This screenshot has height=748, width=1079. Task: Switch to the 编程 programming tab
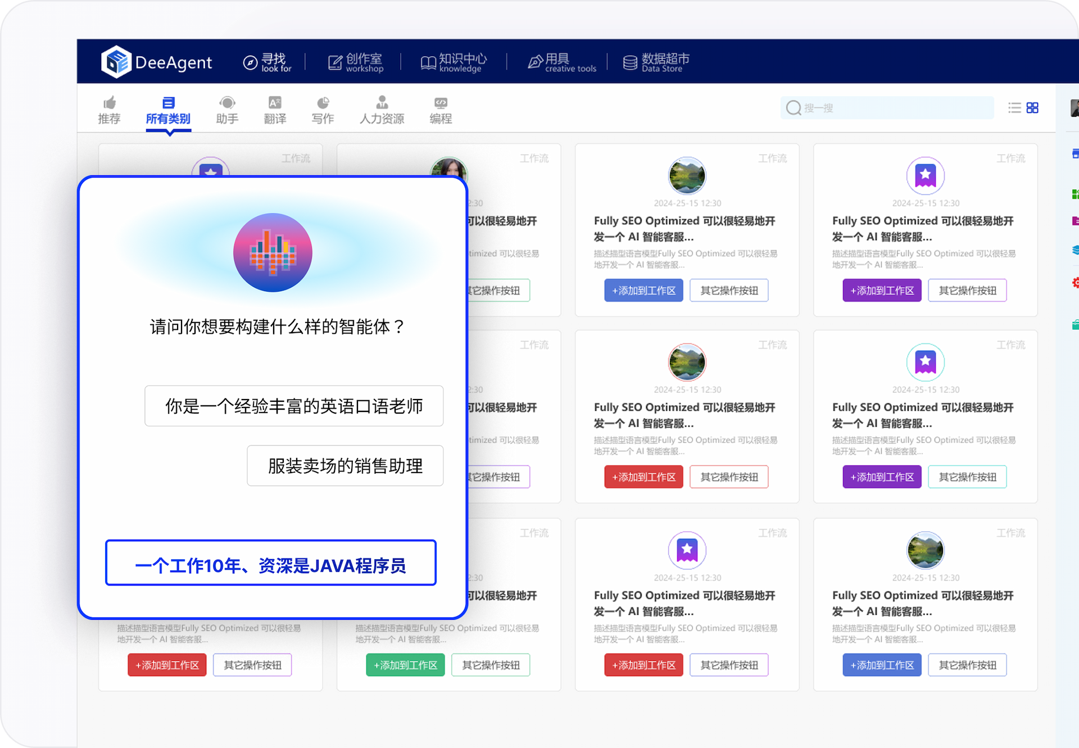(x=441, y=111)
